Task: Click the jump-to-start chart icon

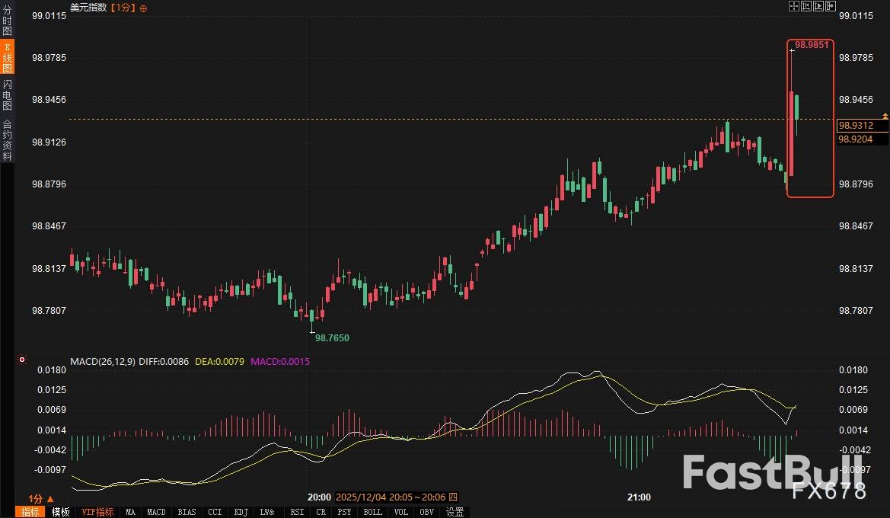Action: point(805,7)
